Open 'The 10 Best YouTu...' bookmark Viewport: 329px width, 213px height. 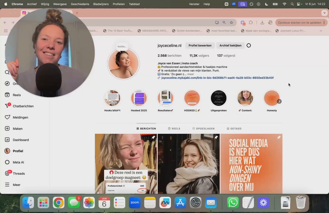(118, 31)
